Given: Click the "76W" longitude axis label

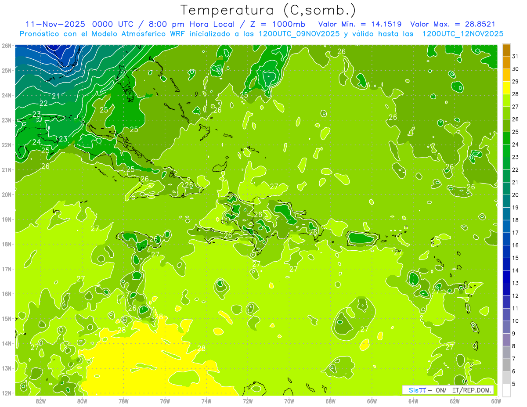Looking at the screenshot, I should (165, 401).
